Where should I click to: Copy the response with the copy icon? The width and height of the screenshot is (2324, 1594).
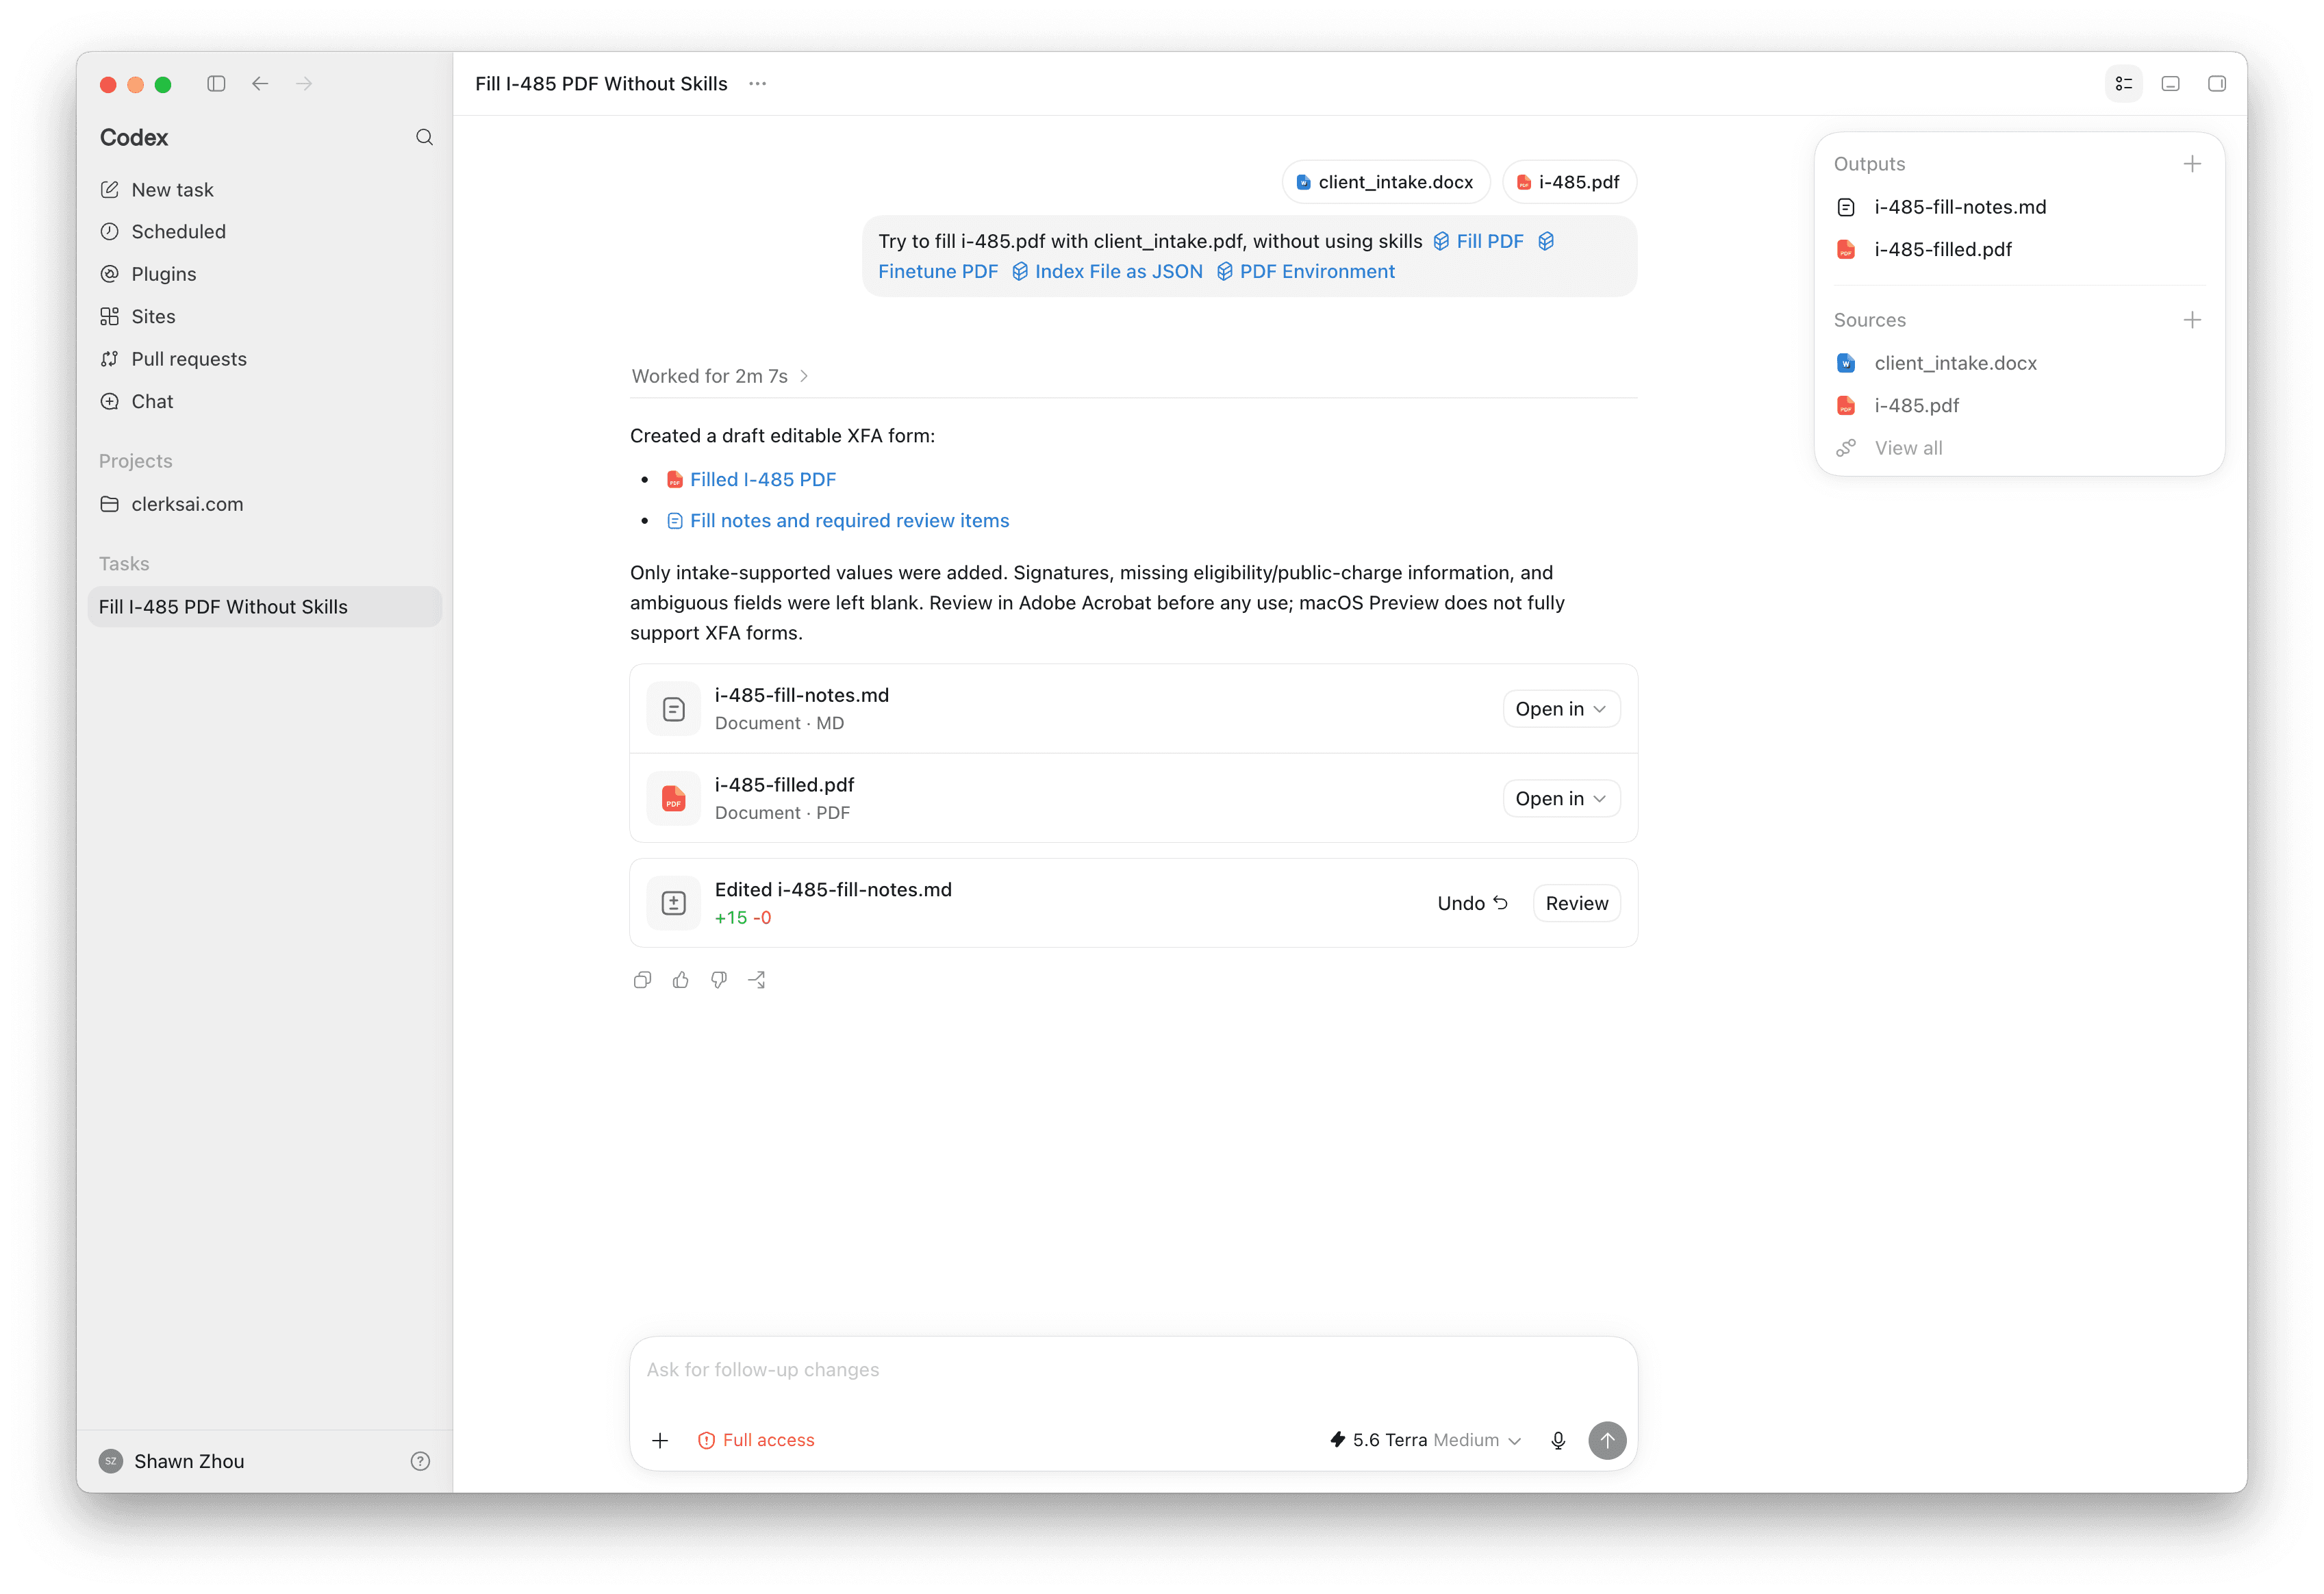tap(643, 980)
